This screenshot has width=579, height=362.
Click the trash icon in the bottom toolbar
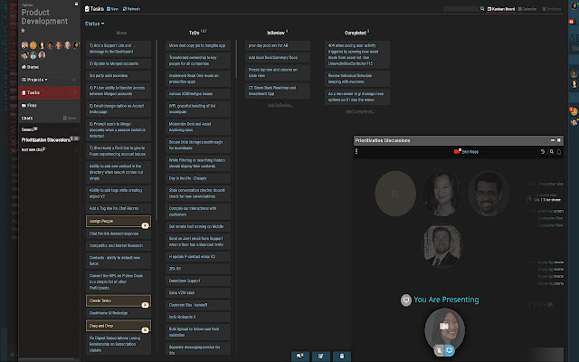pos(340,356)
